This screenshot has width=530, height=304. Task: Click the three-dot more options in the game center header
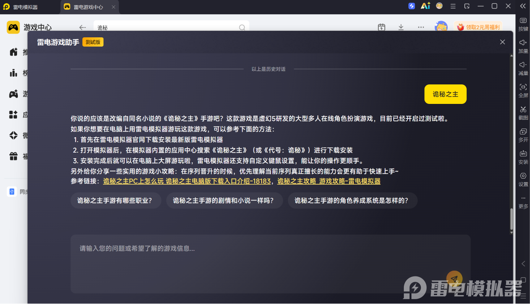click(421, 27)
